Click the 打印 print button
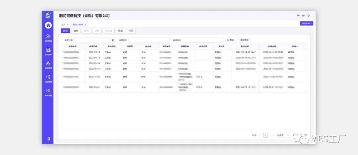 [131, 30]
